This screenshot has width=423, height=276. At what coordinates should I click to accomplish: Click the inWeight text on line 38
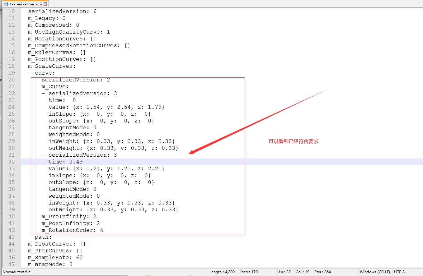[x=112, y=203]
